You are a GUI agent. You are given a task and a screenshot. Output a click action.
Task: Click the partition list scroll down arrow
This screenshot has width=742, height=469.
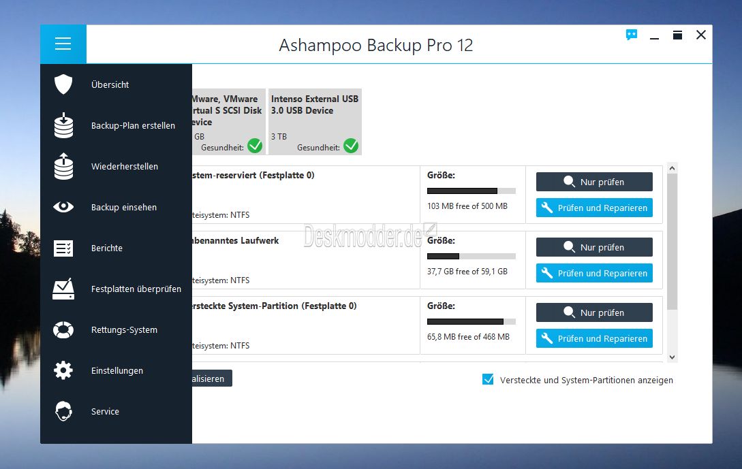(x=672, y=357)
